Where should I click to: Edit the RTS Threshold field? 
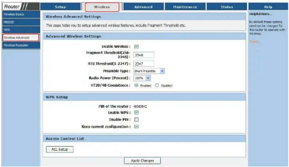144,64
